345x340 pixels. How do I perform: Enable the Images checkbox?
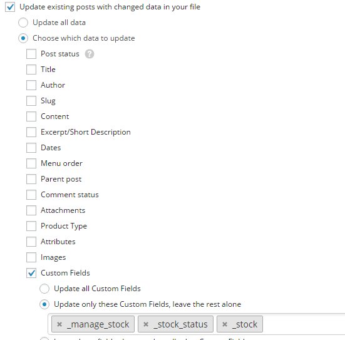(31, 257)
